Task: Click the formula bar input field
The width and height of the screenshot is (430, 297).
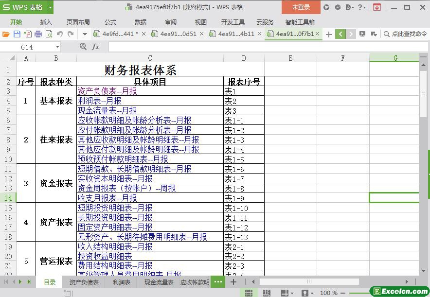Action: 263,47
